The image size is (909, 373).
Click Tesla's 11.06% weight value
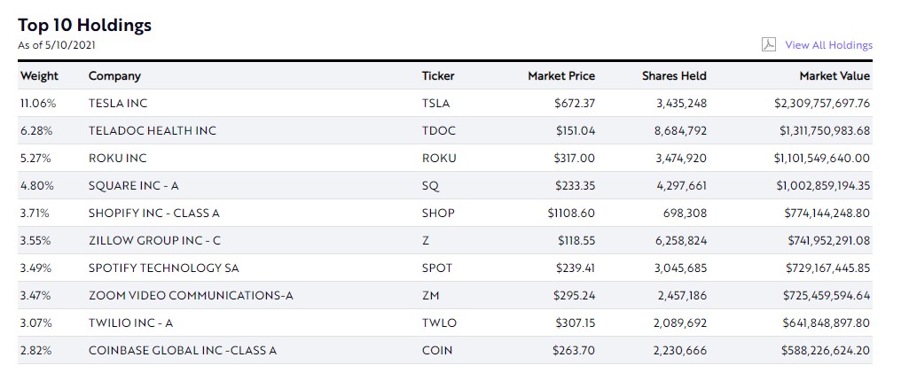click(x=36, y=104)
